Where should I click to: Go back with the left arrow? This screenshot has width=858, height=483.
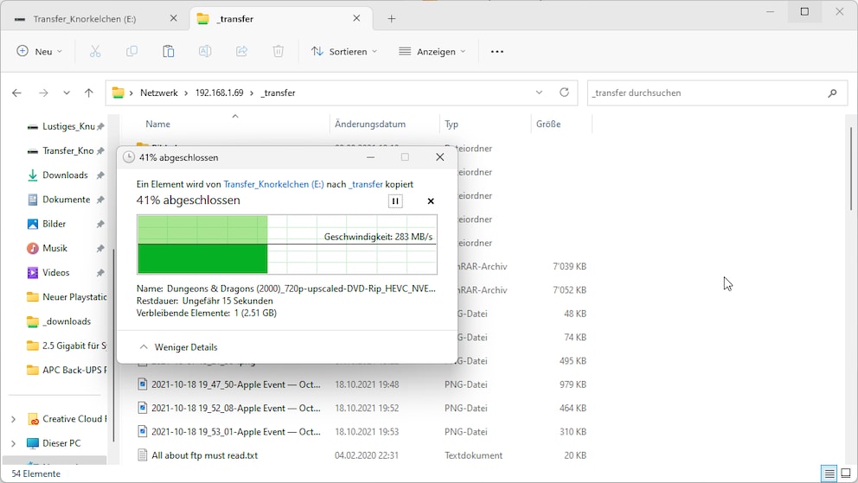click(x=17, y=93)
